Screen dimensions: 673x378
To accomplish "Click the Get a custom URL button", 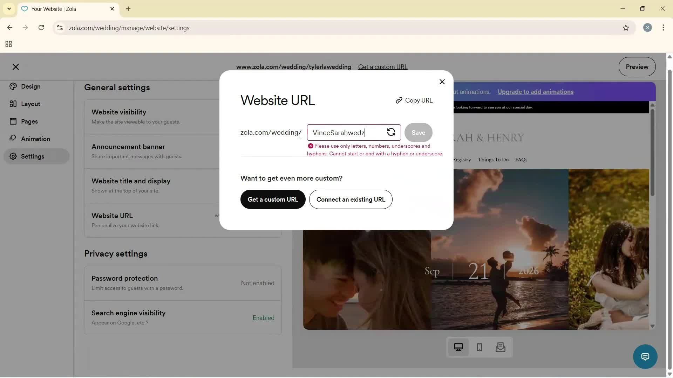I will [273, 199].
